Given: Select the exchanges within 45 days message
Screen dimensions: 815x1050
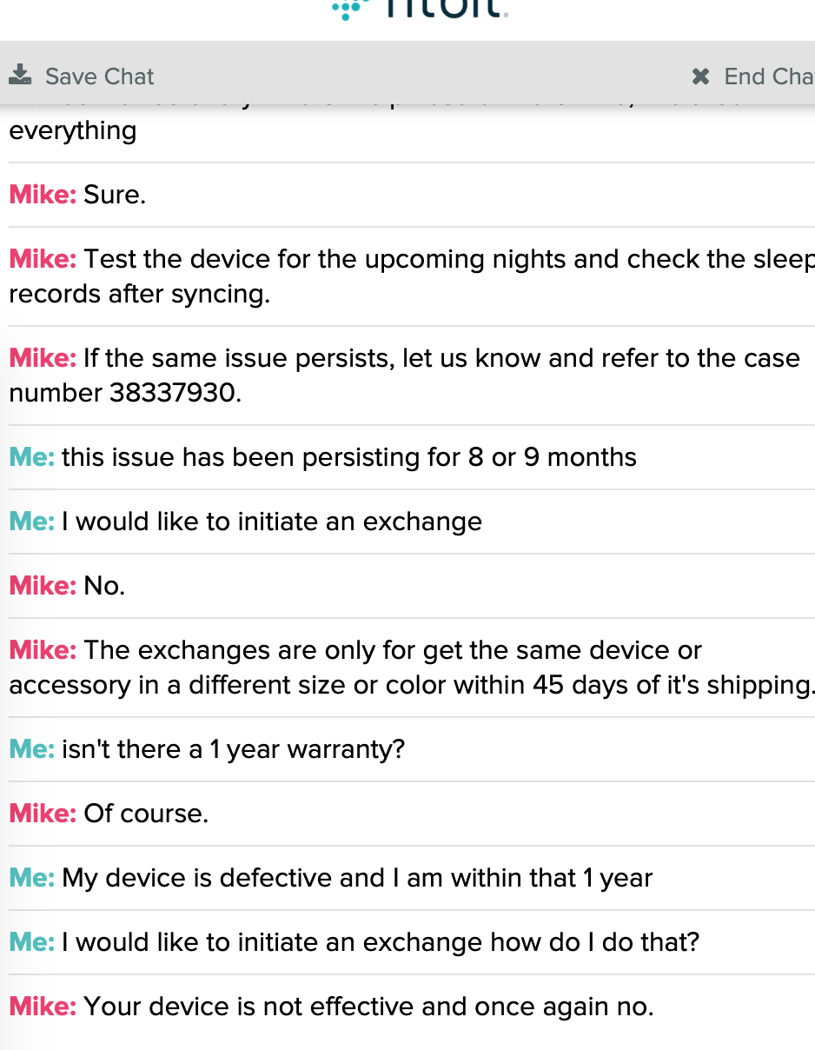Looking at the screenshot, I should [408, 668].
